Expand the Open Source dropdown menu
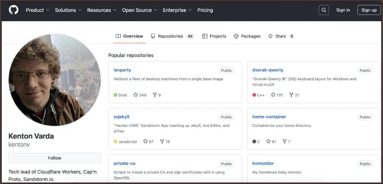 tap(140, 10)
